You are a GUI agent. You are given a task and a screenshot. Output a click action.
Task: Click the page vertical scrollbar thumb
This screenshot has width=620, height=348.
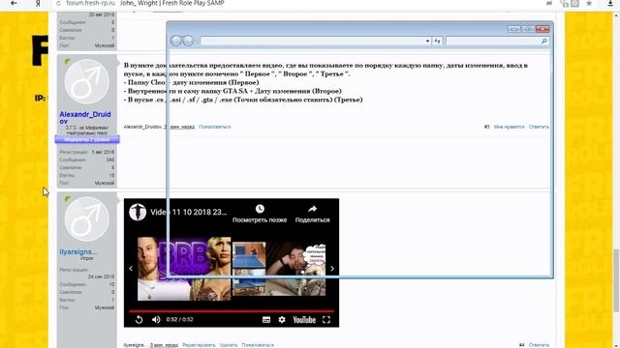click(x=616, y=279)
